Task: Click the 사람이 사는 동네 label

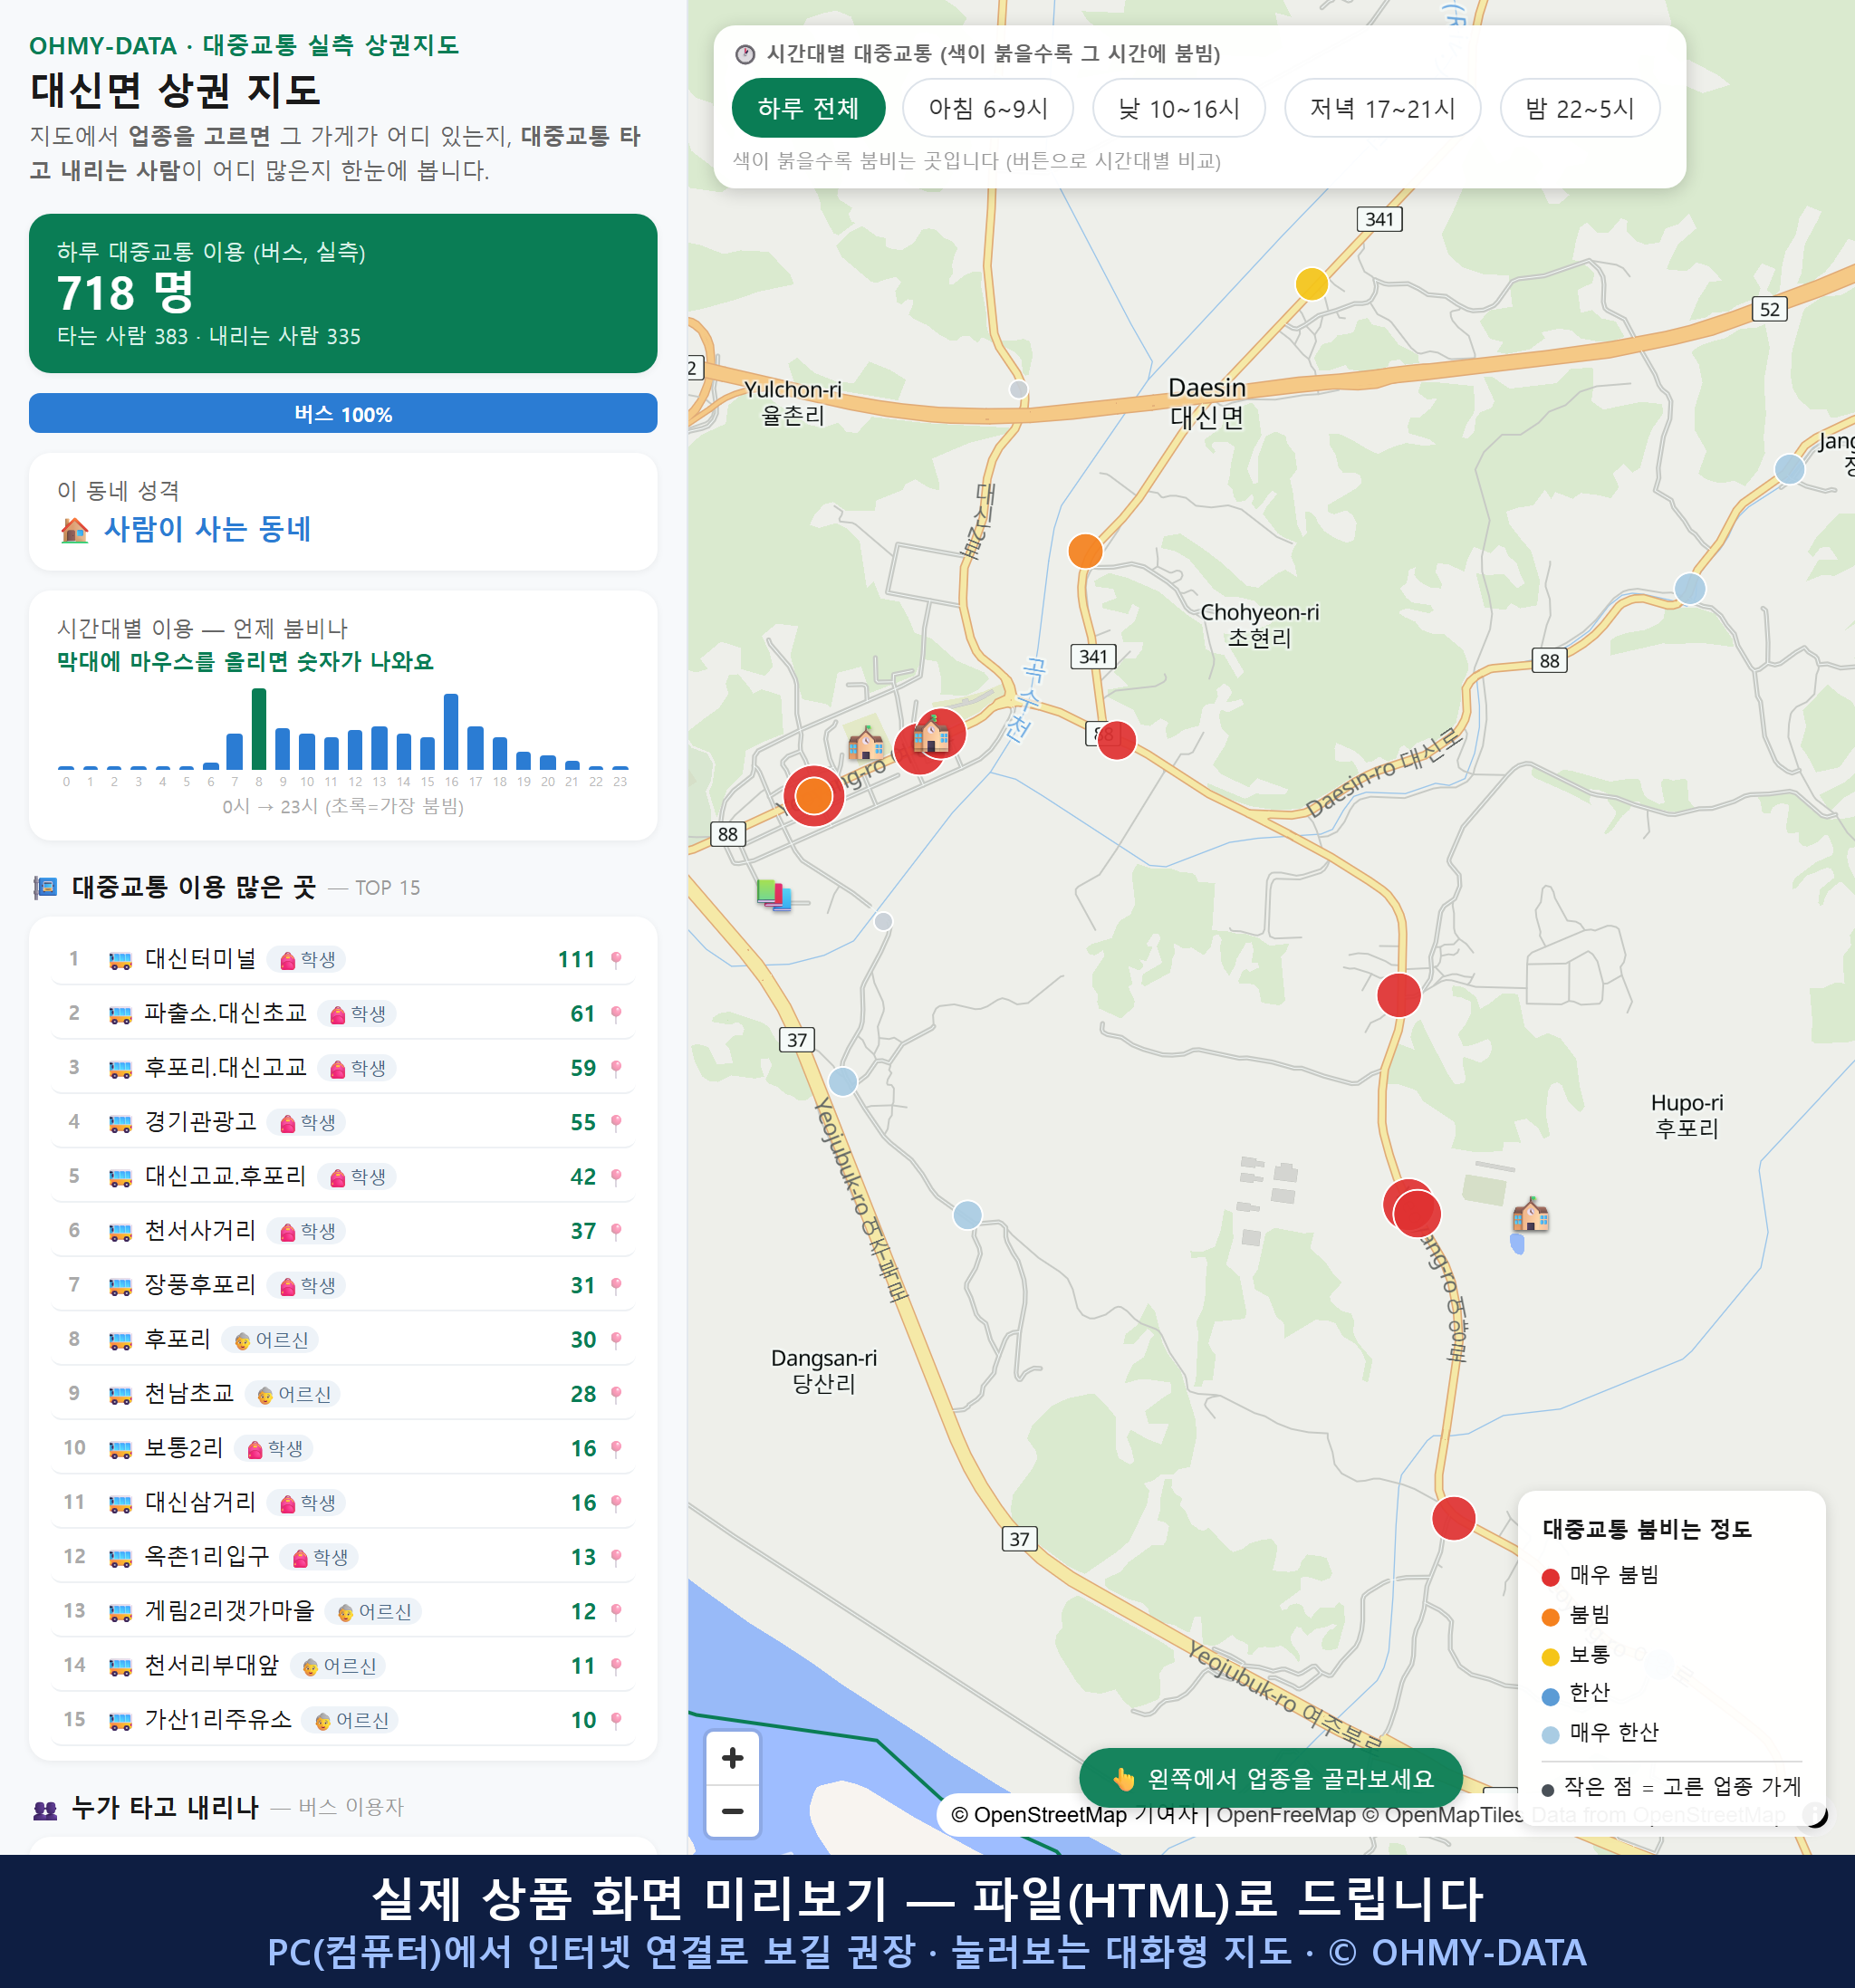Action: coord(208,529)
